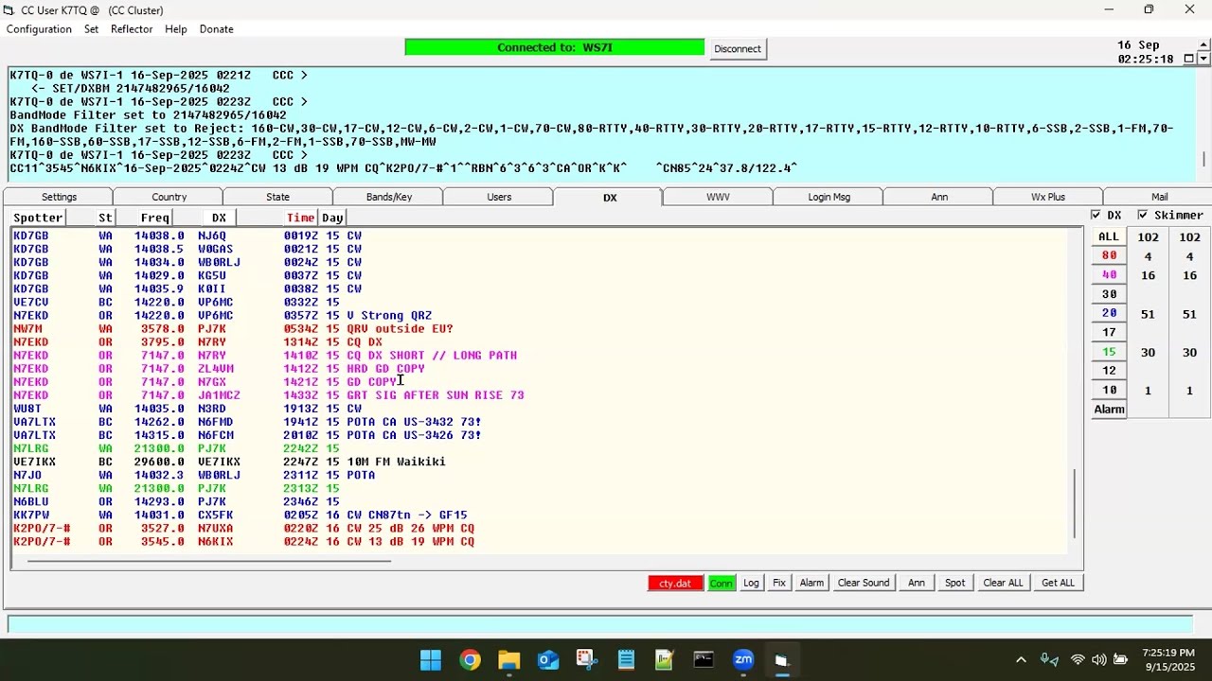
Task: Click the CC User taskbar icon
Action: (x=782, y=659)
